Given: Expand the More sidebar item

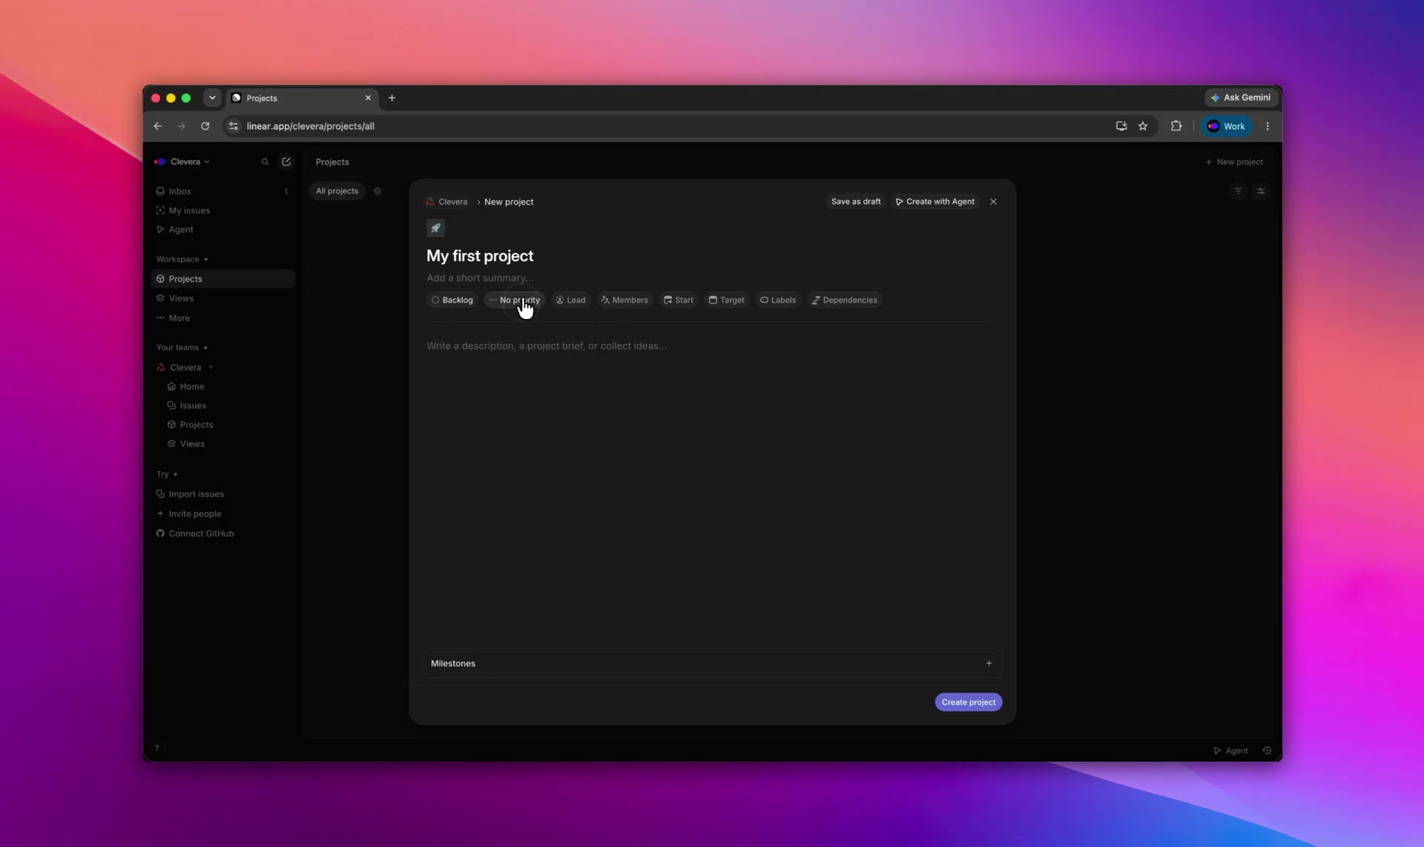Looking at the screenshot, I should (222, 318).
